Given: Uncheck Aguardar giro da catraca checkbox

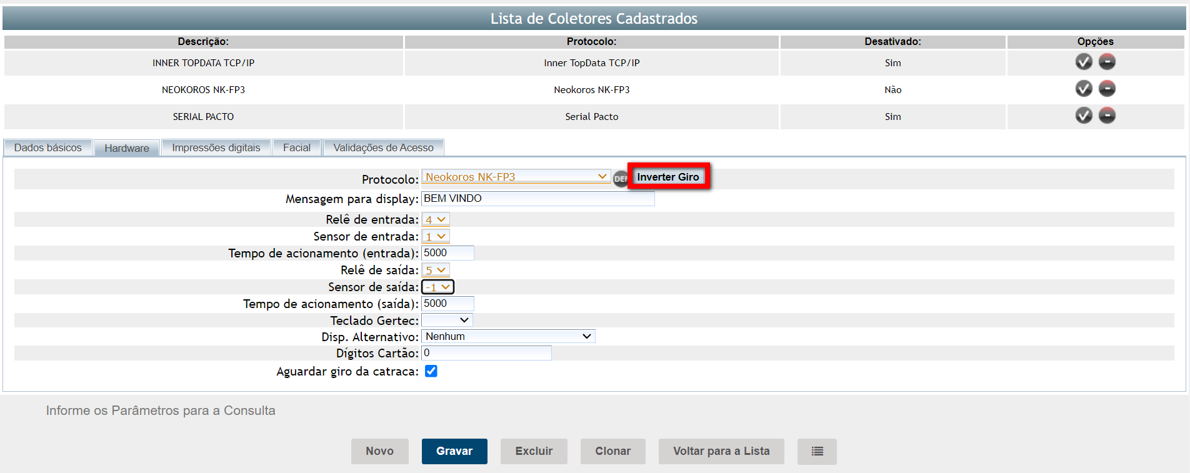Looking at the screenshot, I should point(431,371).
